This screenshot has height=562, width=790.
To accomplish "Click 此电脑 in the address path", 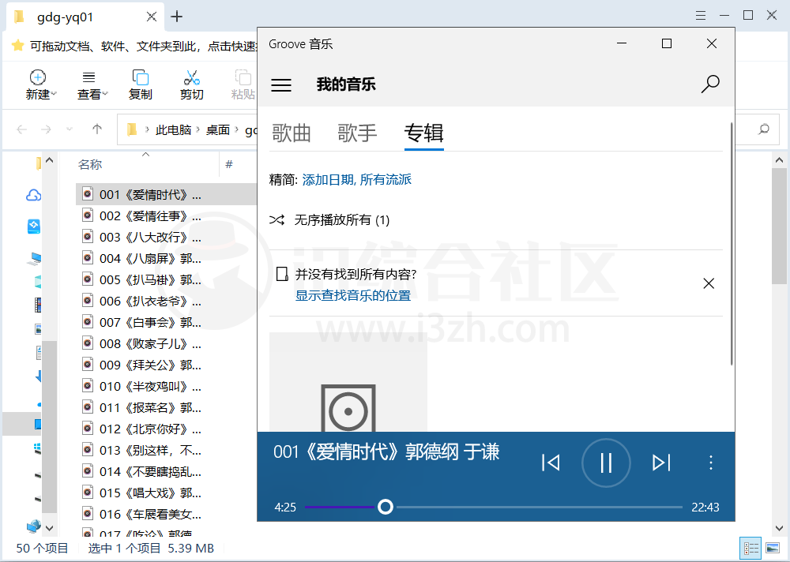I will pyautogui.click(x=173, y=130).
